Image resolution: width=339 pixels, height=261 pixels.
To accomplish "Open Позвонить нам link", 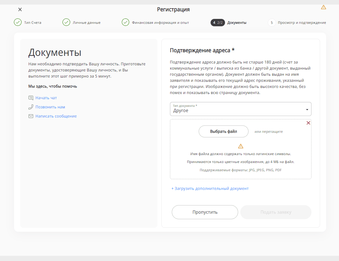I will coord(50,107).
